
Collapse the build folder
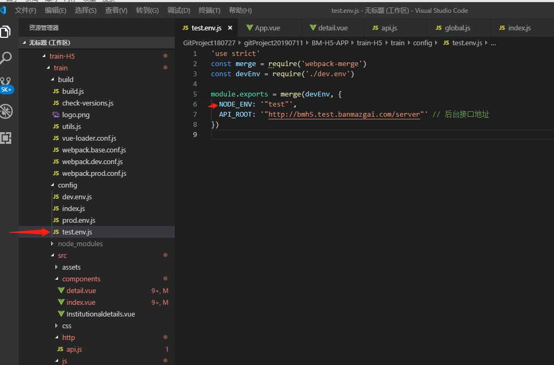tap(96, 79)
